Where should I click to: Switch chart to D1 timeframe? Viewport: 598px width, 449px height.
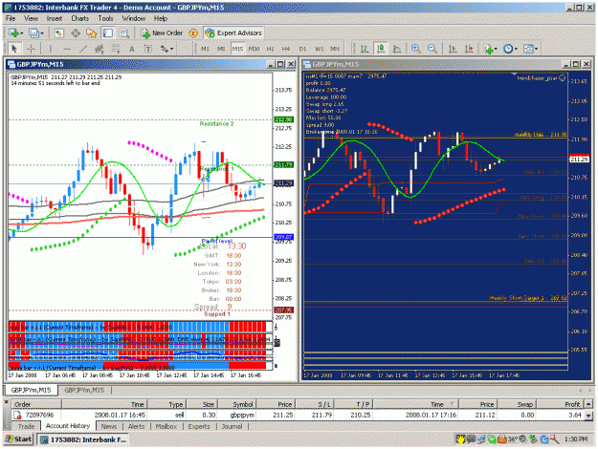coord(302,49)
